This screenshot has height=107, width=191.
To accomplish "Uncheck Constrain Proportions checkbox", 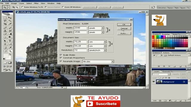I will (61, 58).
